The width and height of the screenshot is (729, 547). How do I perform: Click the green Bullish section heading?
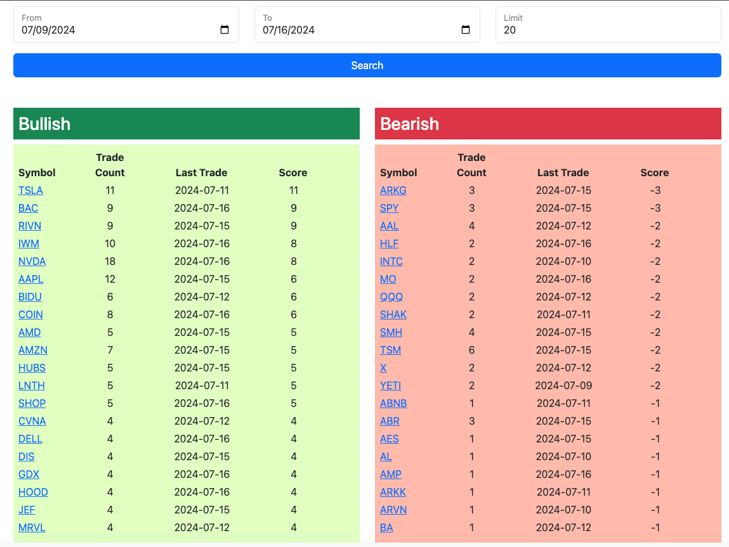187,124
